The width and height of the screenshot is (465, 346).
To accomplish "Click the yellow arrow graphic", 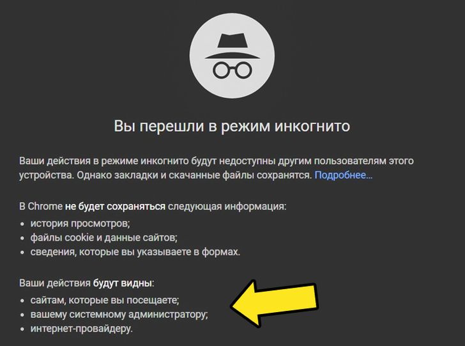I will pyautogui.click(x=274, y=303).
